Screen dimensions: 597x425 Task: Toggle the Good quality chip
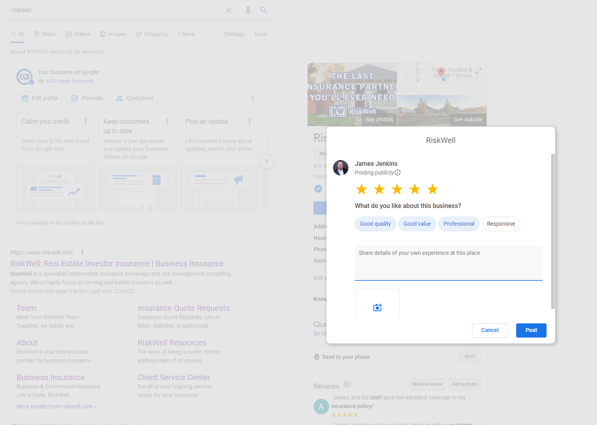tap(375, 224)
